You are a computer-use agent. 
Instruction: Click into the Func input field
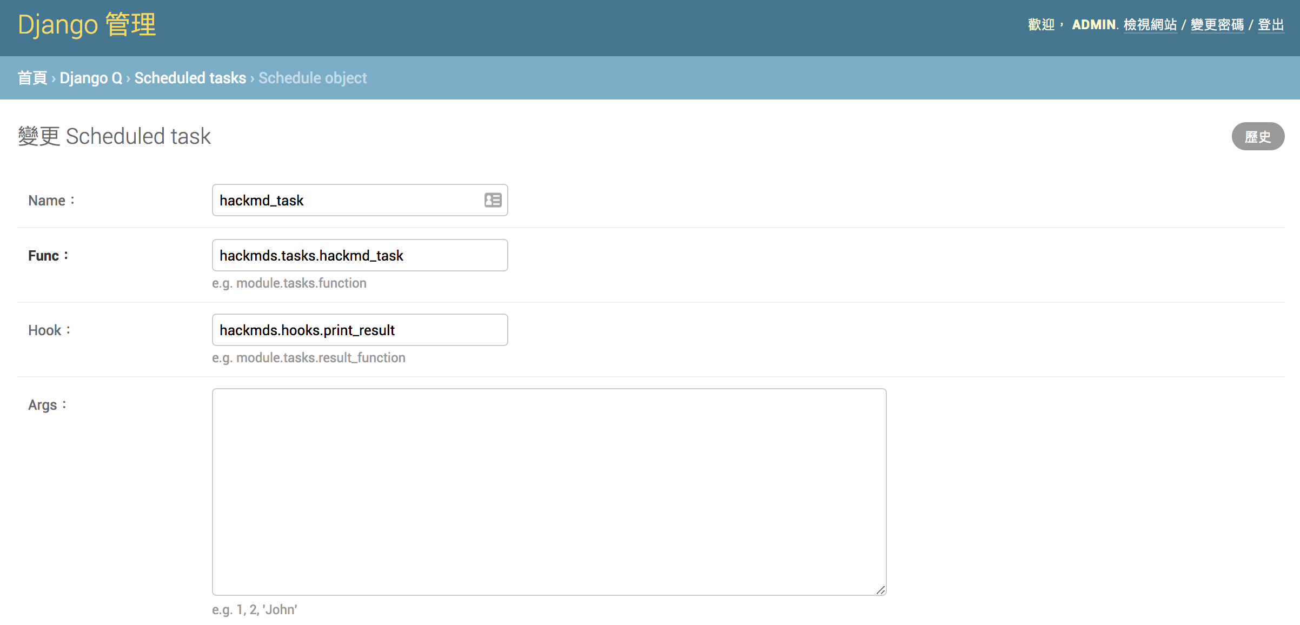point(360,256)
